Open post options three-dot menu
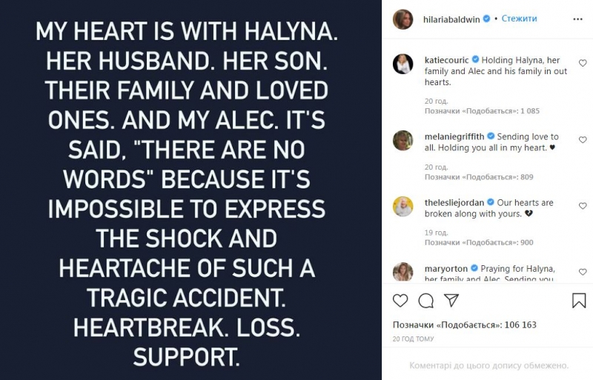593x380 pixels. 580,19
